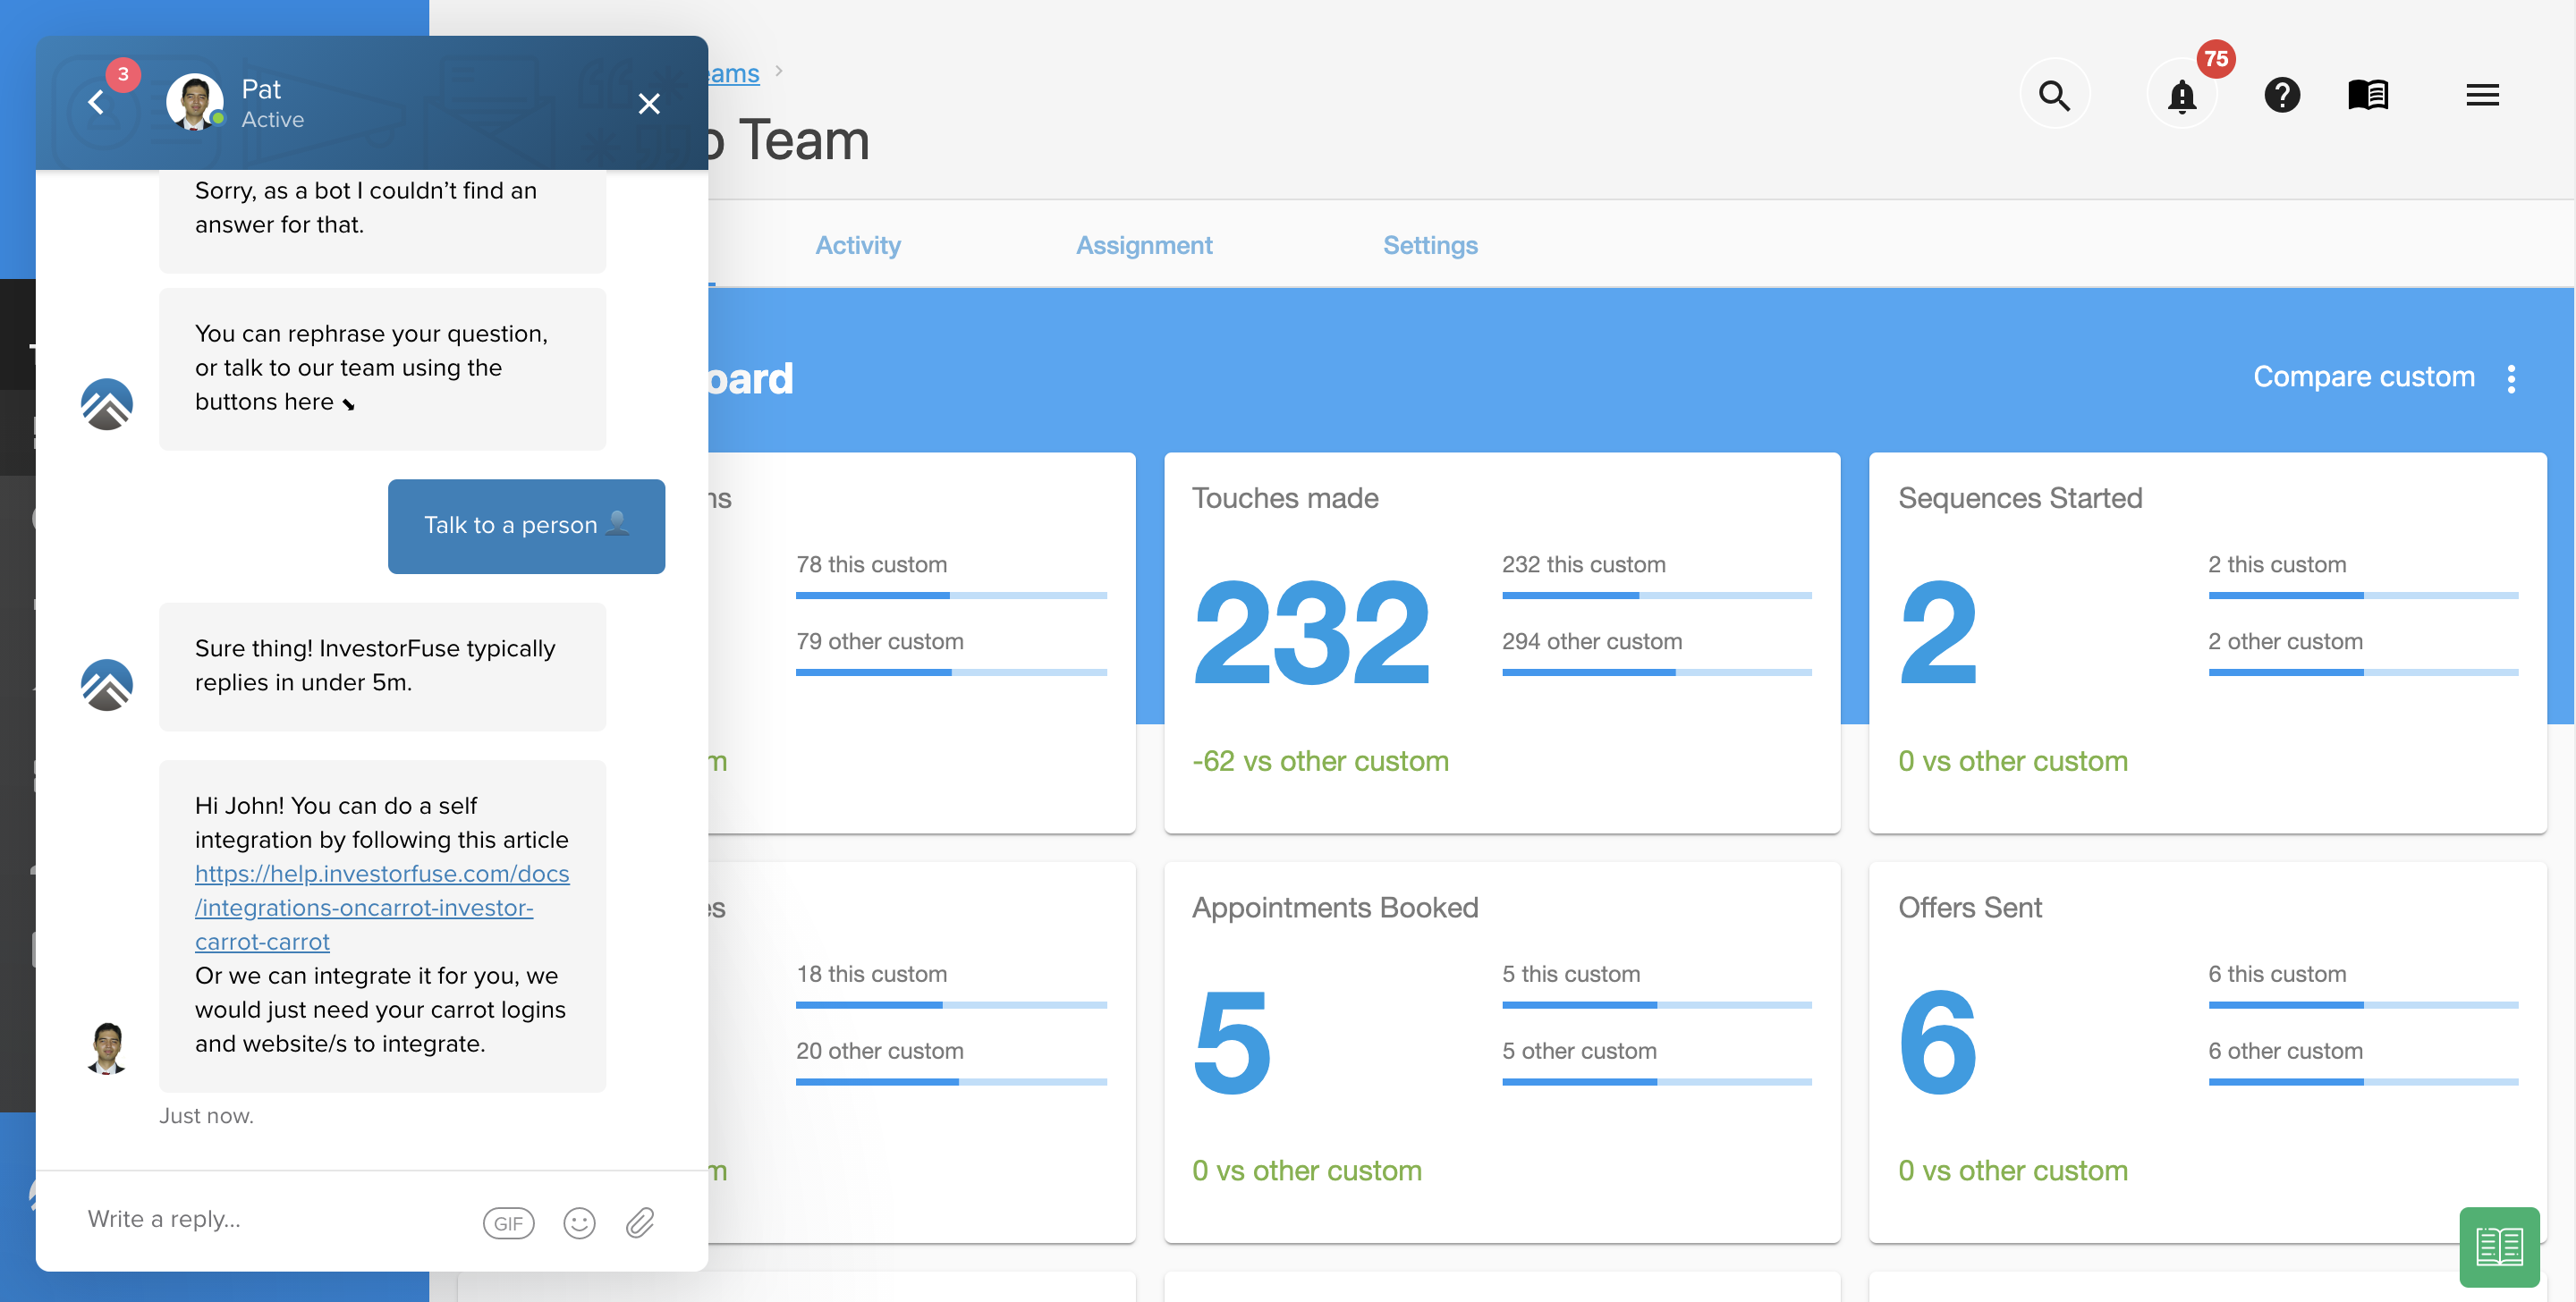
Task: Switch to the Assignment tab
Action: tap(1143, 245)
